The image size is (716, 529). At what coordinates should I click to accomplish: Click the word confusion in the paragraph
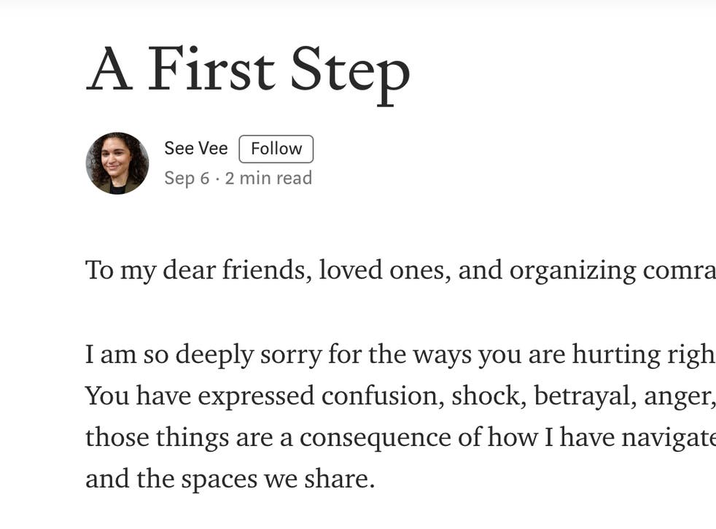pyautogui.click(x=383, y=396)
